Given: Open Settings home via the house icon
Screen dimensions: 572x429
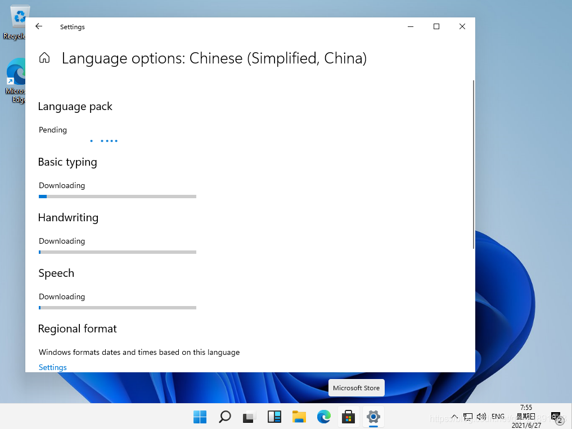Looking at the screenshot, I should coord(44,57).
